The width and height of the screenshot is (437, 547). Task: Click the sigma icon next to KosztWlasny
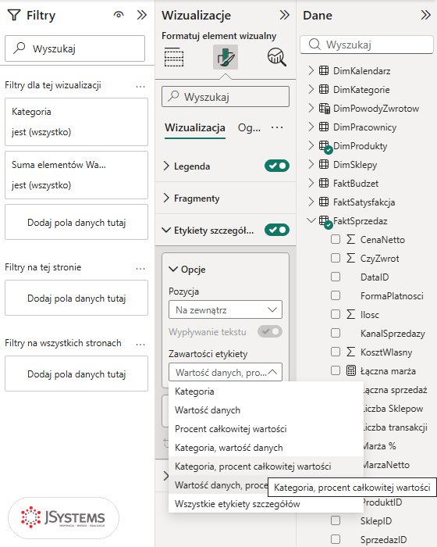[x=351, y=352]
